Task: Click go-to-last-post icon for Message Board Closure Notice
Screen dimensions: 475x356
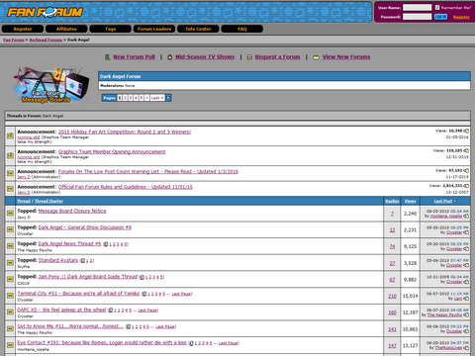Action: tap(466, 216)
